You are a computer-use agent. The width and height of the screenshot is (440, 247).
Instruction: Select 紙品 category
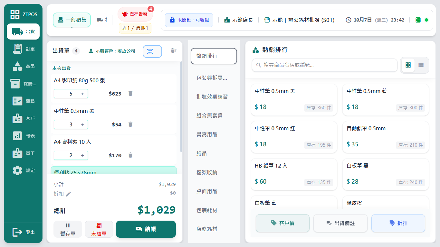pyautogui.click(x=214, y=153)
